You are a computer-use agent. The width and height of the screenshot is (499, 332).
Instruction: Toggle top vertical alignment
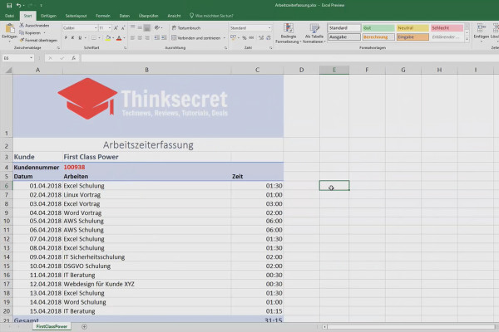[x=133, y=27]
